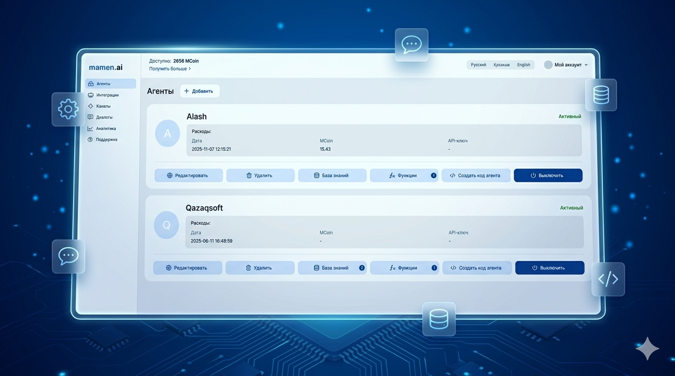Click the floating gear settings icon
Screen dimensions: 675x376
tap(68, 109)
